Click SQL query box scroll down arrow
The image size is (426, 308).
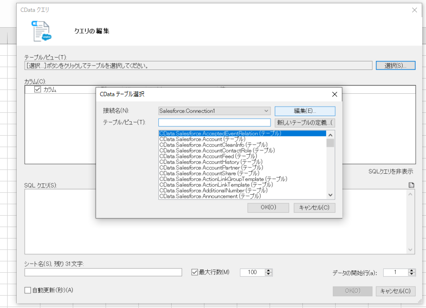point(410,250)
